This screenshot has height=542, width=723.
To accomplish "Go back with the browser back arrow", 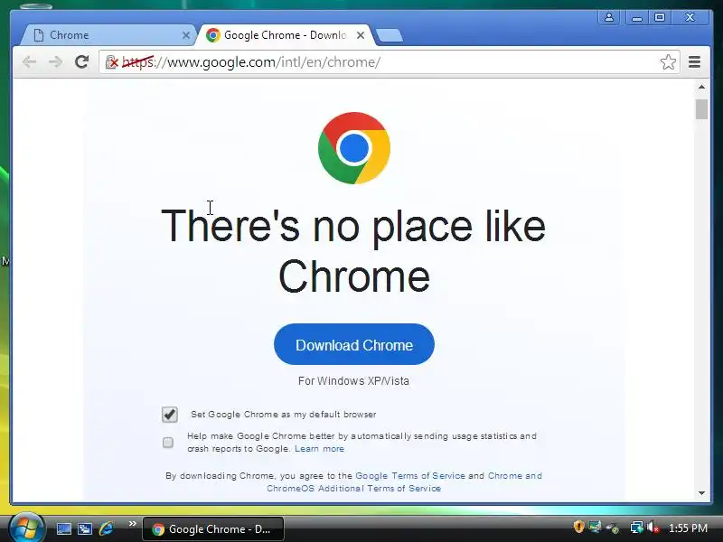I will 30,61.
